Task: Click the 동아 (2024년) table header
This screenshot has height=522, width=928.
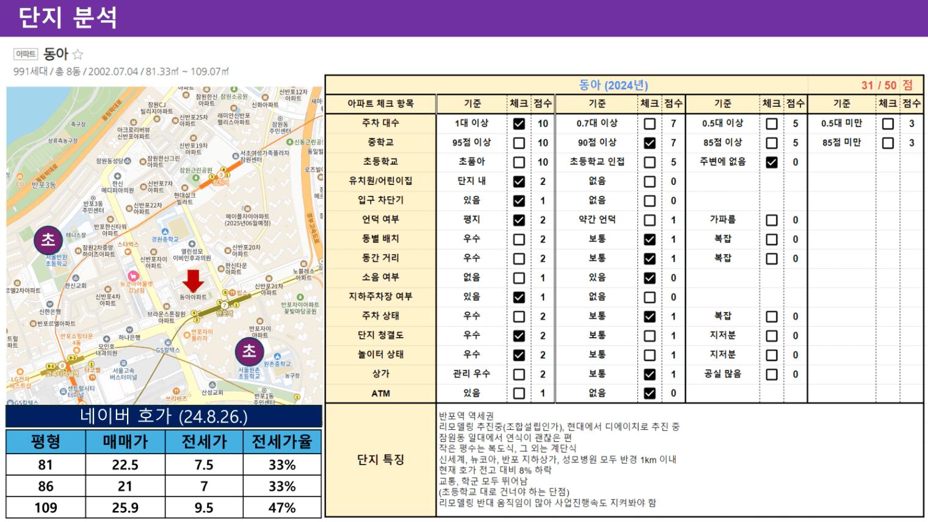Action: click(614, 85)
